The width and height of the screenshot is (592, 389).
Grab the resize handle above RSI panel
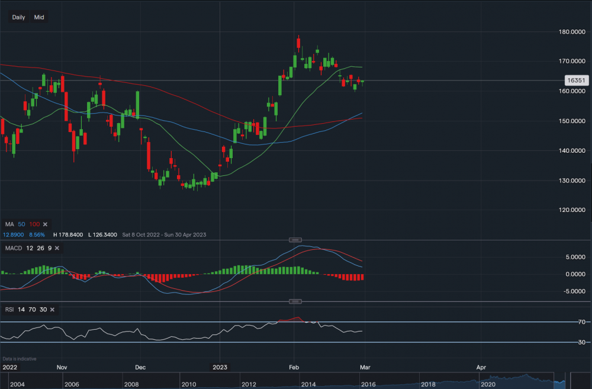click(x=294, y=301)
